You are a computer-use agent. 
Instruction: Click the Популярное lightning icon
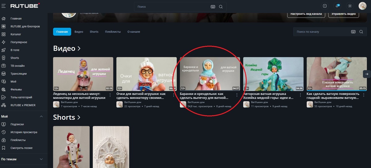(x=4, y=42)
